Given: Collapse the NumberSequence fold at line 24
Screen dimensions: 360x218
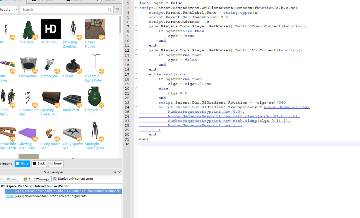Looking at the screenshot, I should click(x=136, y=107).
